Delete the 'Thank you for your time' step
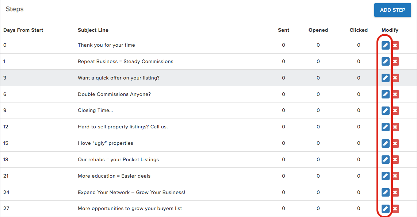 click(x=395, y=45)
